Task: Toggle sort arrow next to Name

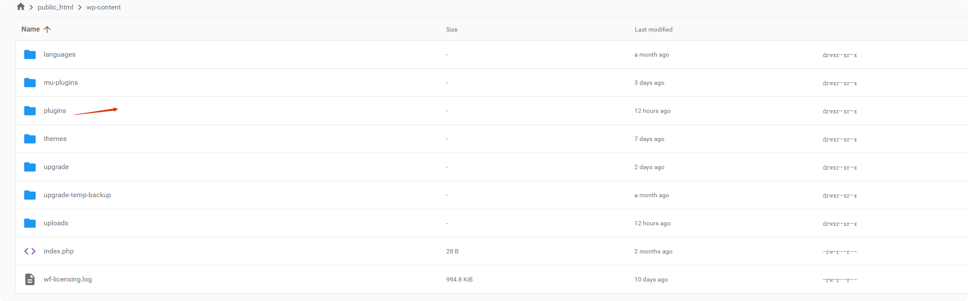Action: click(47, 29)
